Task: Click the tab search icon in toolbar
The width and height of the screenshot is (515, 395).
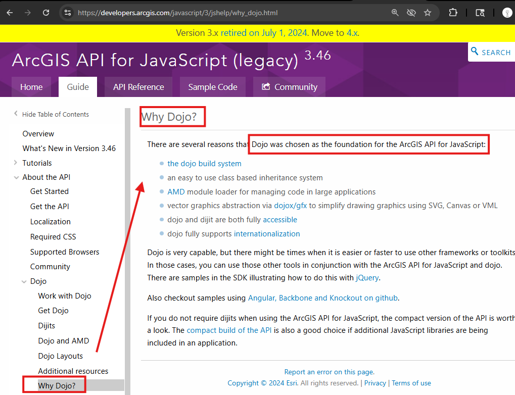Action: [x=480, y=13]
